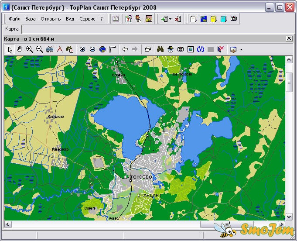Viewport: 297px width, 241px height.
Task: Click the СТАНДАРТ label on map
Action: point(150,195)
